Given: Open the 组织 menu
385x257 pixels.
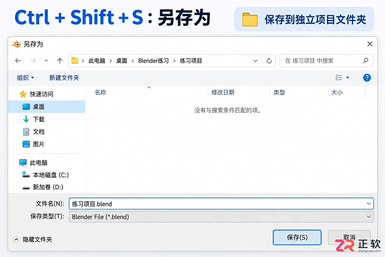Looking at the screenshot, I should pos(25,78).
